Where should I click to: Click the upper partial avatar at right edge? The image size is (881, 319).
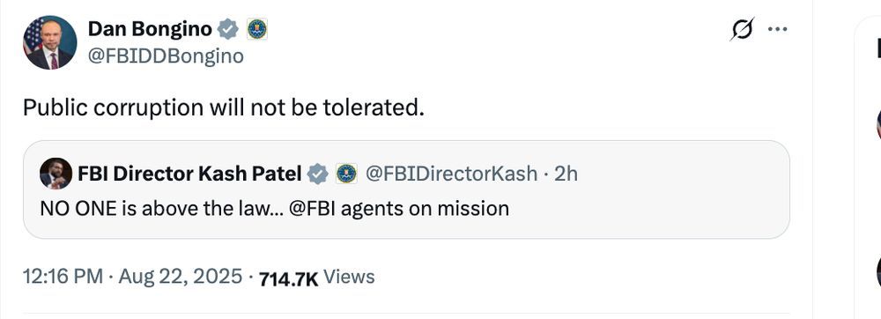click(878, 123)
